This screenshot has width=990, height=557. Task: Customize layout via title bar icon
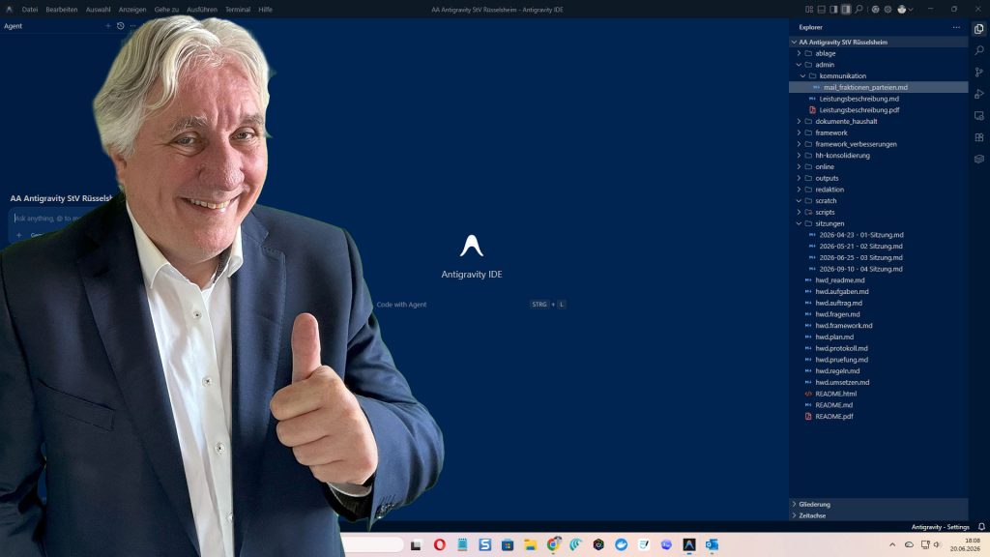(809, 10)
